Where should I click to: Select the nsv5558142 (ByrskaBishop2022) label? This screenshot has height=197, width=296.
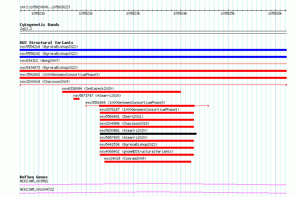coord(49,54)
